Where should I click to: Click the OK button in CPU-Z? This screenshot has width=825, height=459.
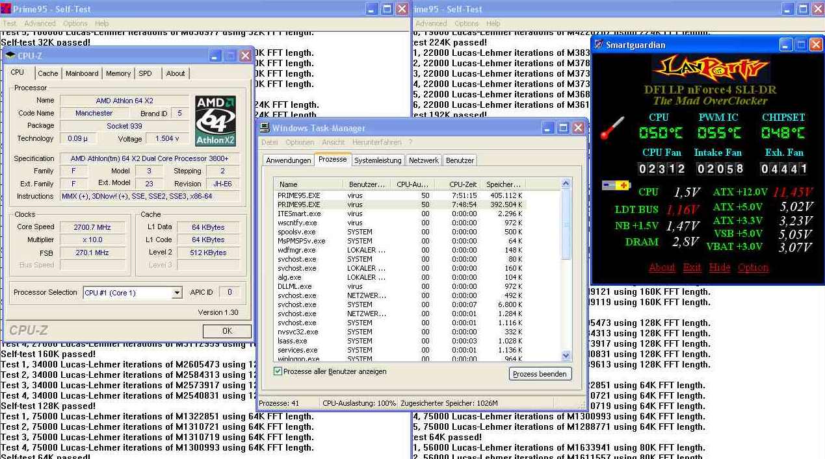(227, 331)
